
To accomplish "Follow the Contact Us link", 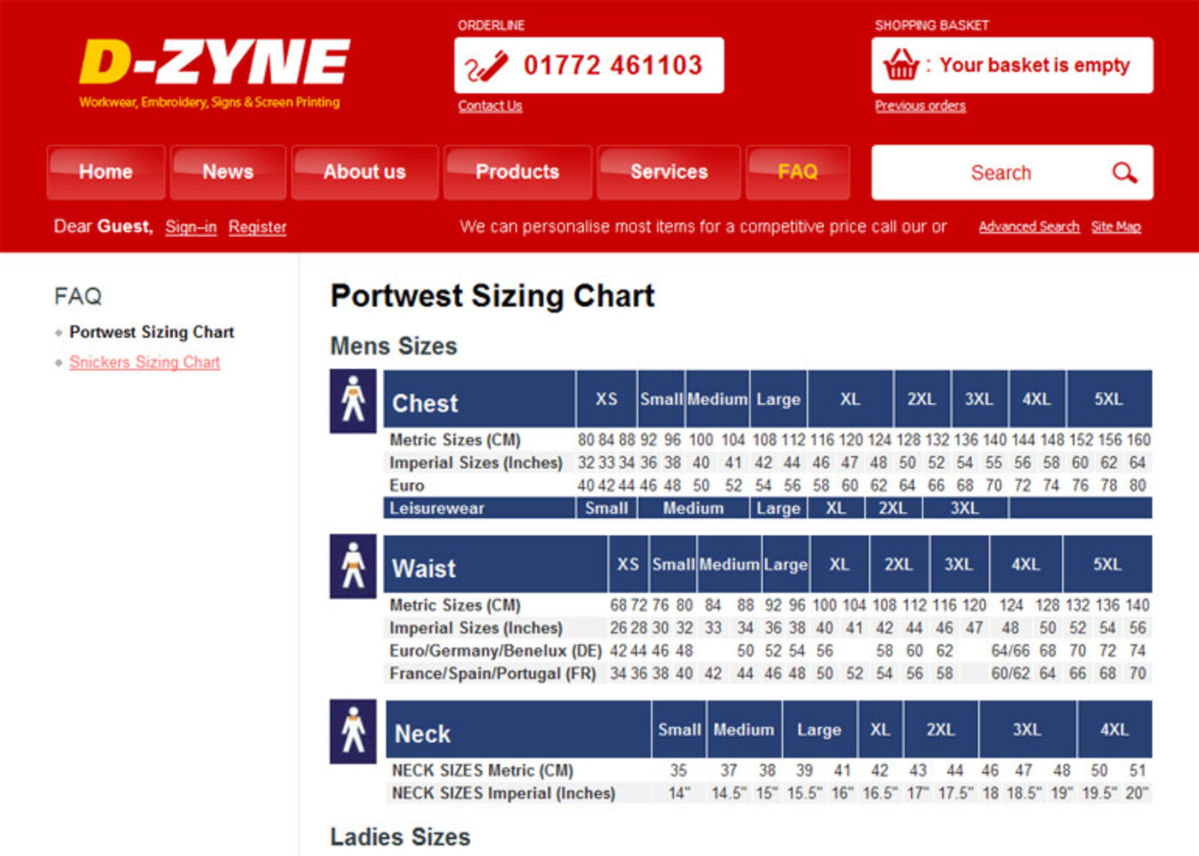I will pyautogui.click(x=490, y=106).
